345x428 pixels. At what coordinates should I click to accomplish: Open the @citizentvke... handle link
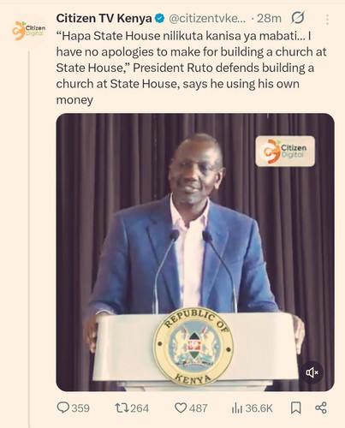[207, 19]
